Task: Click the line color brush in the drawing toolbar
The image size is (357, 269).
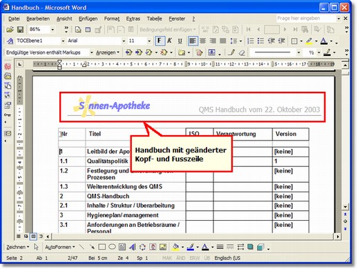Action: point(191,247)
